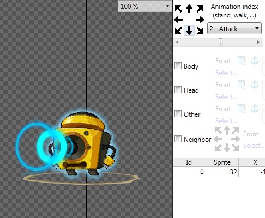This screenshot has width=265, height=218.
Task: Select the Sprite cell showing 32
Action: pyautogui.click(x=222, y=172)
